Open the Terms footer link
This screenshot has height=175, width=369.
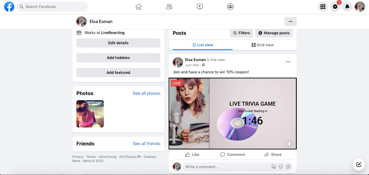(91, 157)
